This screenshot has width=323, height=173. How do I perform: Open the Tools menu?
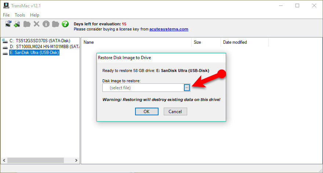tap(20, 15)
